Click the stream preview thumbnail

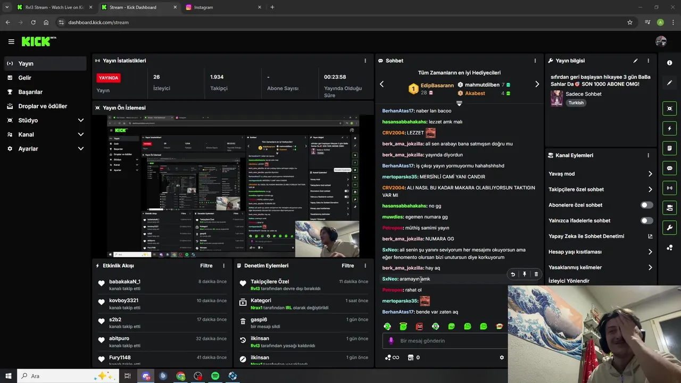tap(233, 187)
